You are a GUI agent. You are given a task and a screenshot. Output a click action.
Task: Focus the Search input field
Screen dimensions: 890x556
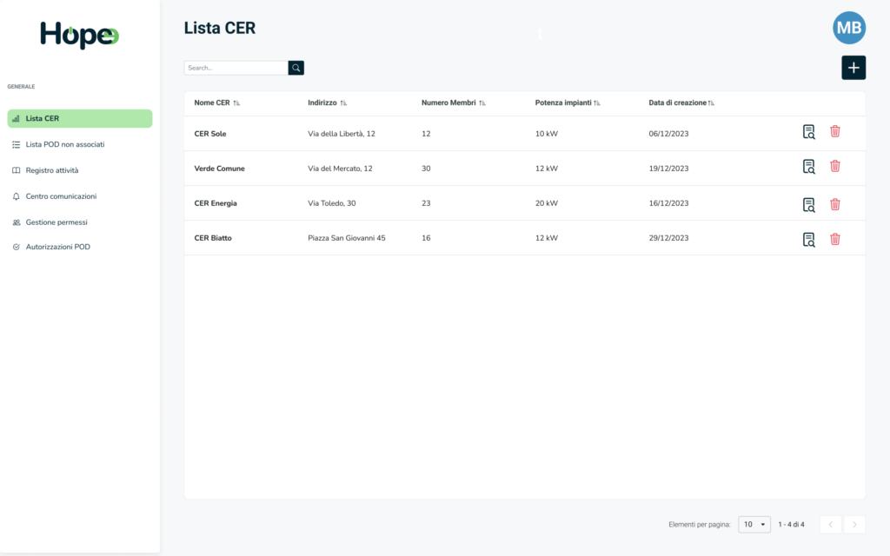click(236, 68)
